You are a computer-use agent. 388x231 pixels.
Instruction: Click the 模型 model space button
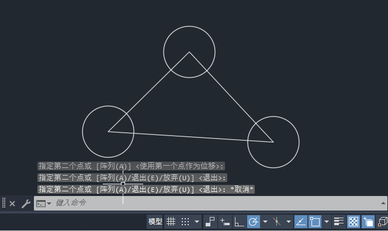point(155,221)
